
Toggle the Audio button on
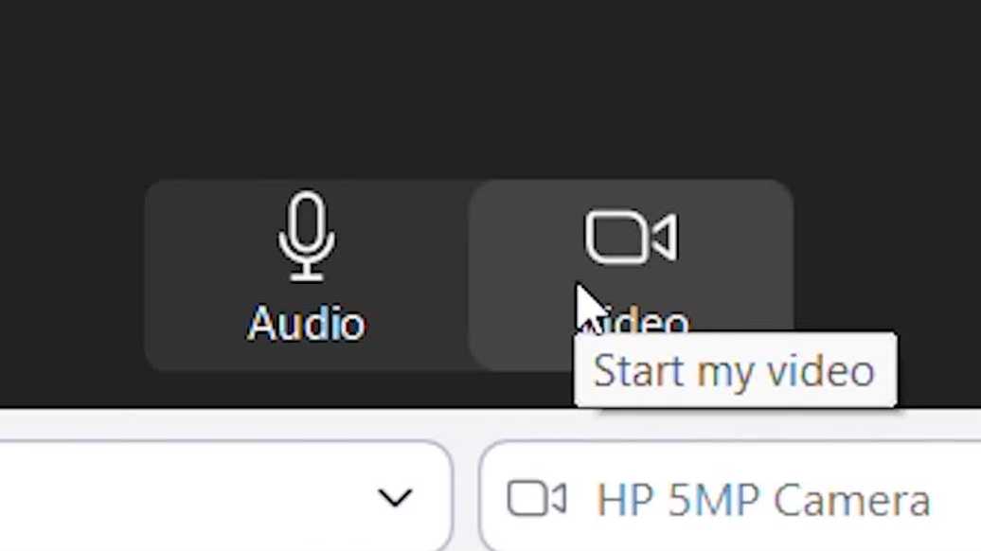306,275
